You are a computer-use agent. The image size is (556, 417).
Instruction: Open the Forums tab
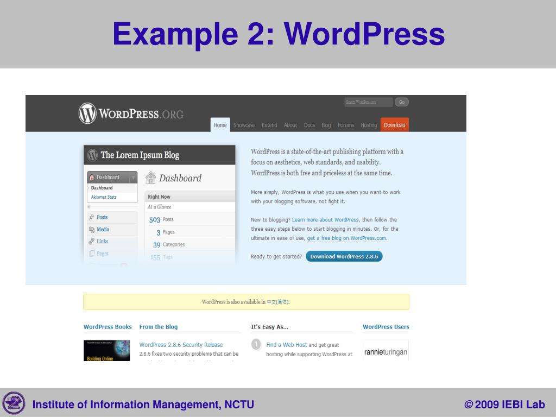[346, 125]
